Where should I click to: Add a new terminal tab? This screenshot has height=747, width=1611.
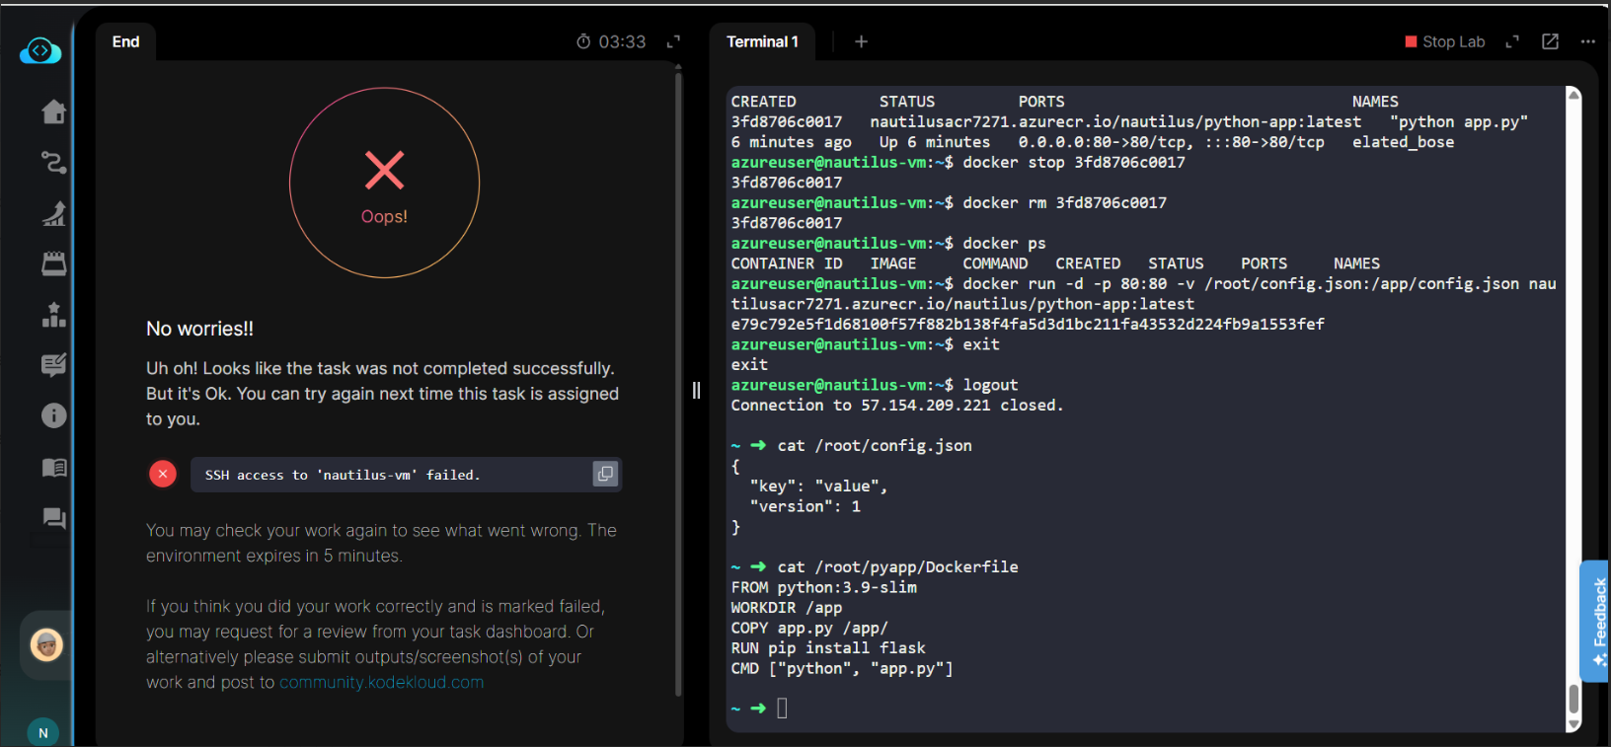(861, 41)
